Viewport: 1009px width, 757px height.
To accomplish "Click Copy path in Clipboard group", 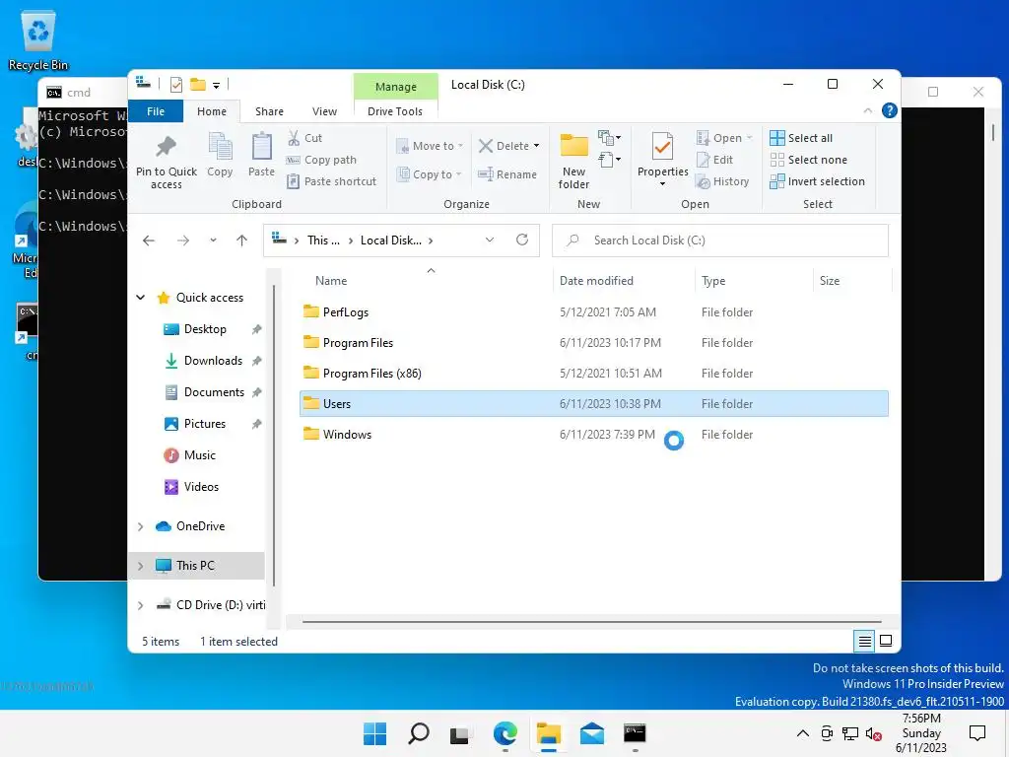I will (x=321, y=160).
